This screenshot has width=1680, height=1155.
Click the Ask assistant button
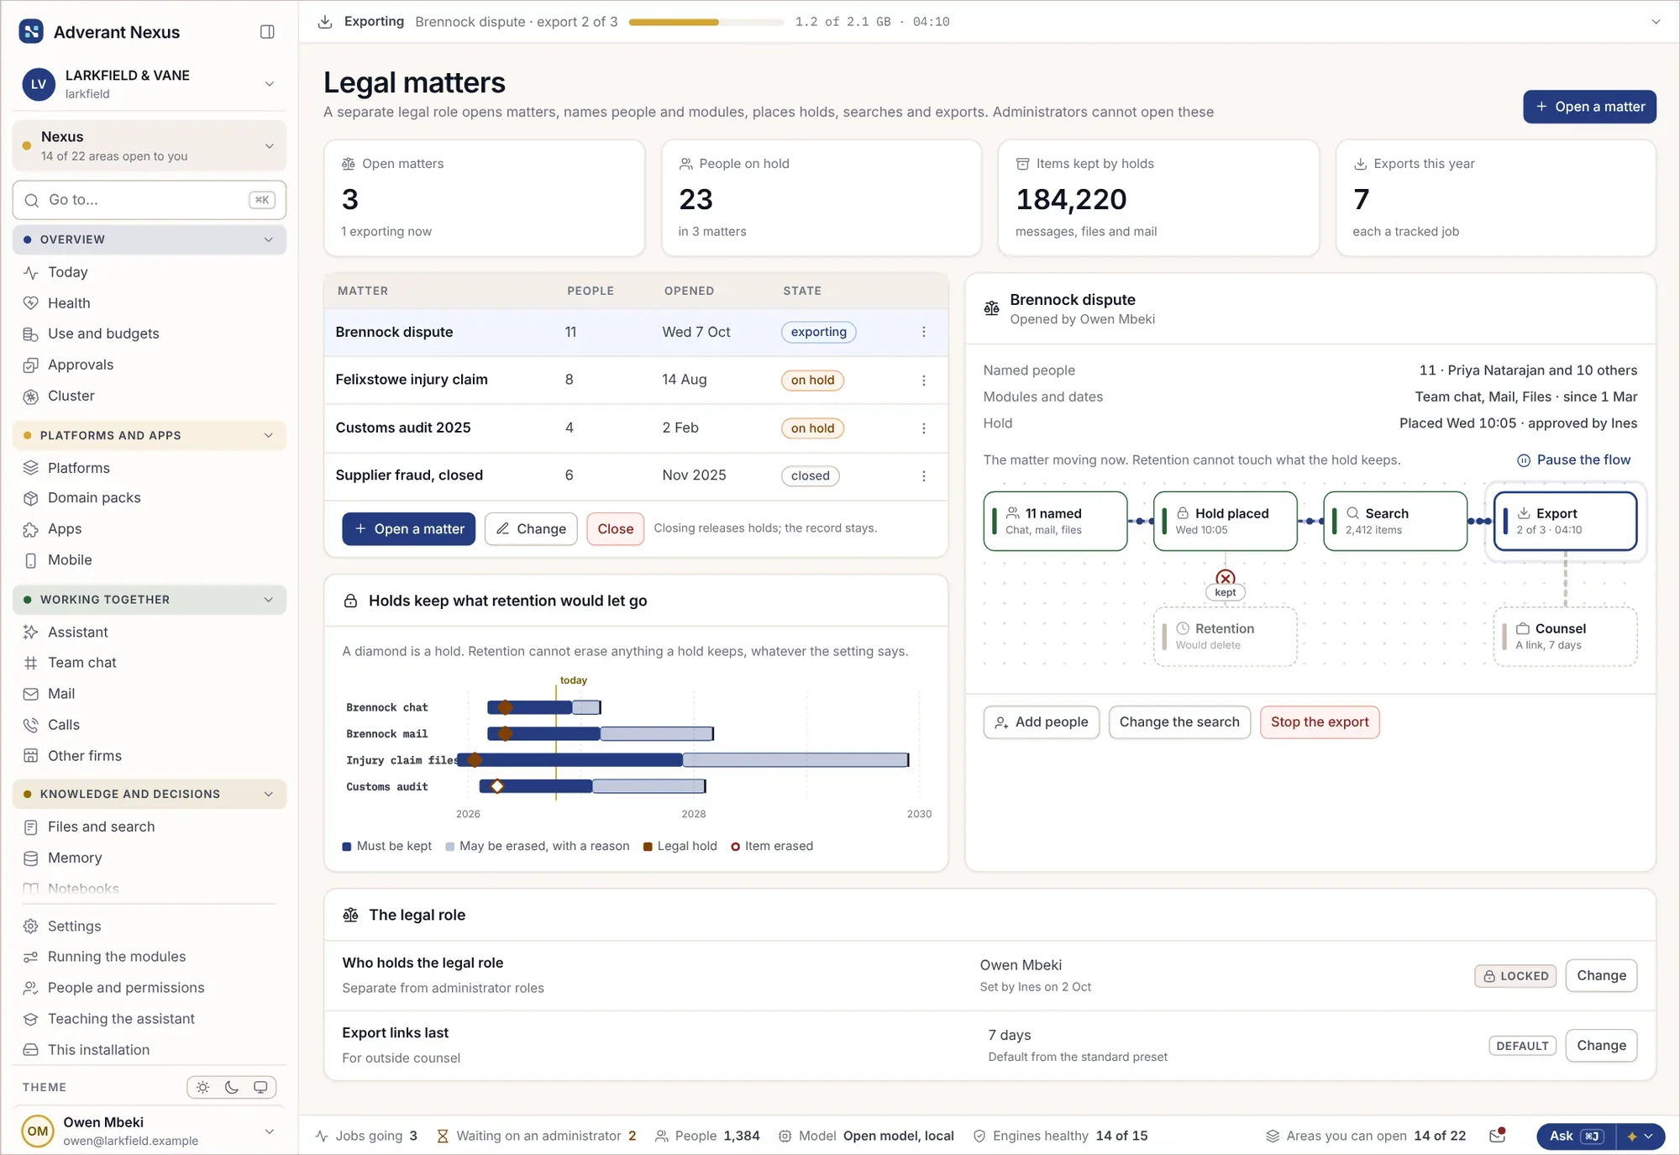1577,1136
